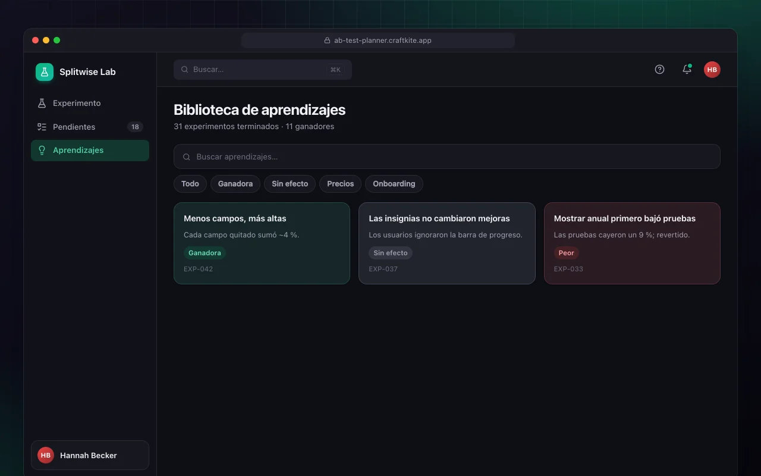Viewport: 761px width, 476px height.
Task: Toggle the Precios filter chip
Action: click(341, 184)
